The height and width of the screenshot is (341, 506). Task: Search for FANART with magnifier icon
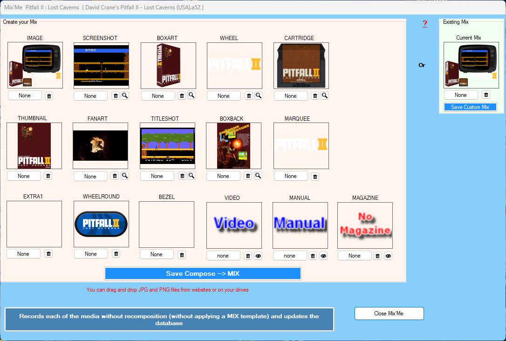pos(125,176)
